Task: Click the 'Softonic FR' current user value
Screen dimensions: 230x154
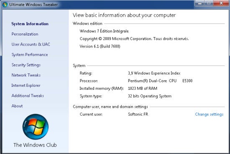Action: [138, 114]
